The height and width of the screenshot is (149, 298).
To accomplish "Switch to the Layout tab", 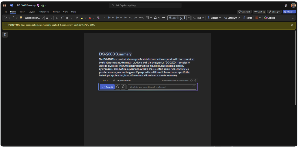I will point(32,12).
